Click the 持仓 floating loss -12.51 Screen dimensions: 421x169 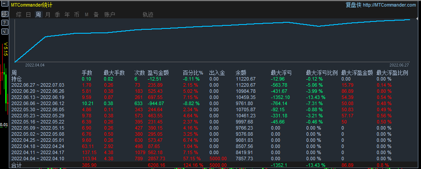(x=155, y=79)
